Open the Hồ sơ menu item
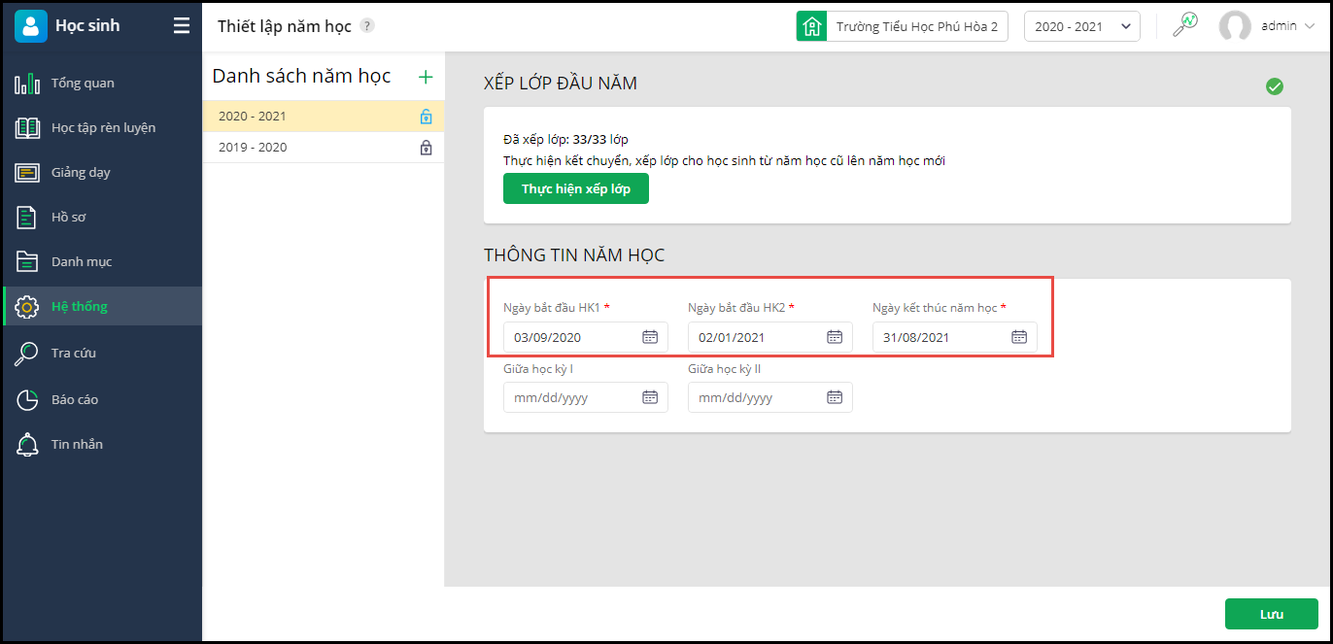The image size is (1333, 644). (102, 217)
